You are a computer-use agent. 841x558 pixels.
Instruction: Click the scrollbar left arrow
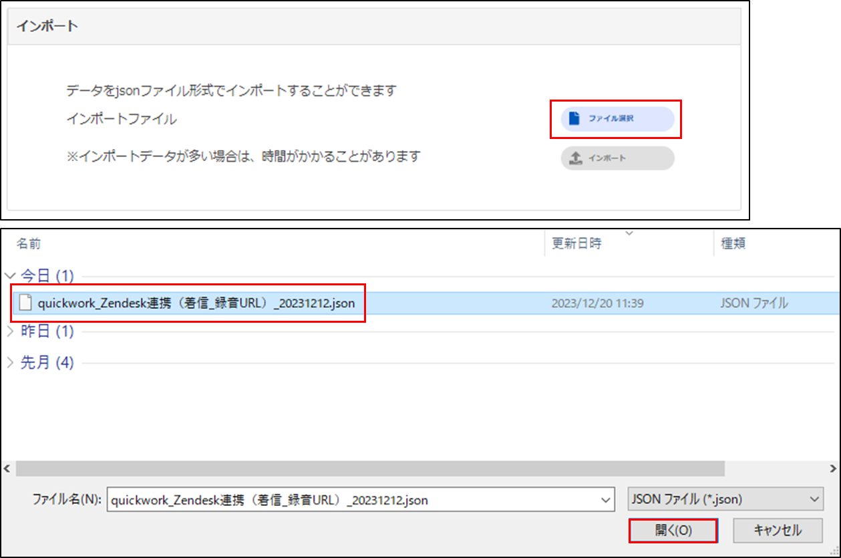(x=7, y=468)
